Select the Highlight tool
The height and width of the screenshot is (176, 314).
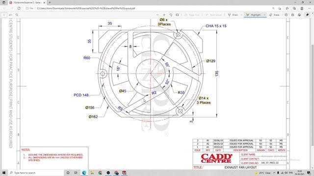coord(254,15)
